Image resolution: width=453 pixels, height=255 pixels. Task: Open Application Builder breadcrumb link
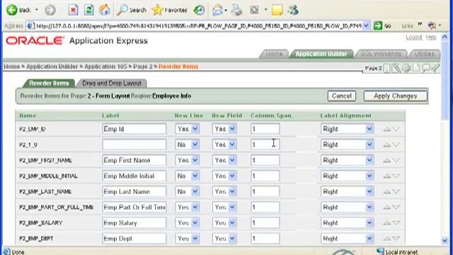pos(52,67)
